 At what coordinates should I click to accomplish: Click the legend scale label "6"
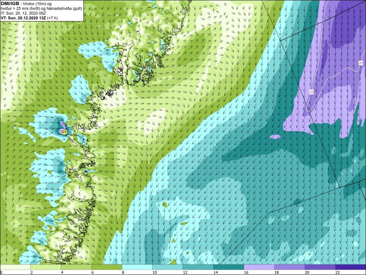click(x=93, y=272)
